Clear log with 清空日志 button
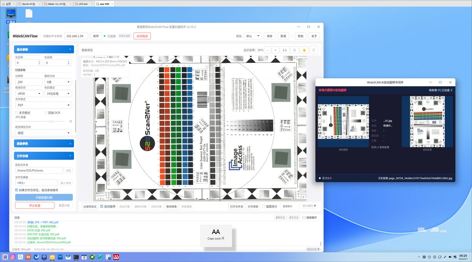This screenshot has width=472, height=262. point(293,217)
